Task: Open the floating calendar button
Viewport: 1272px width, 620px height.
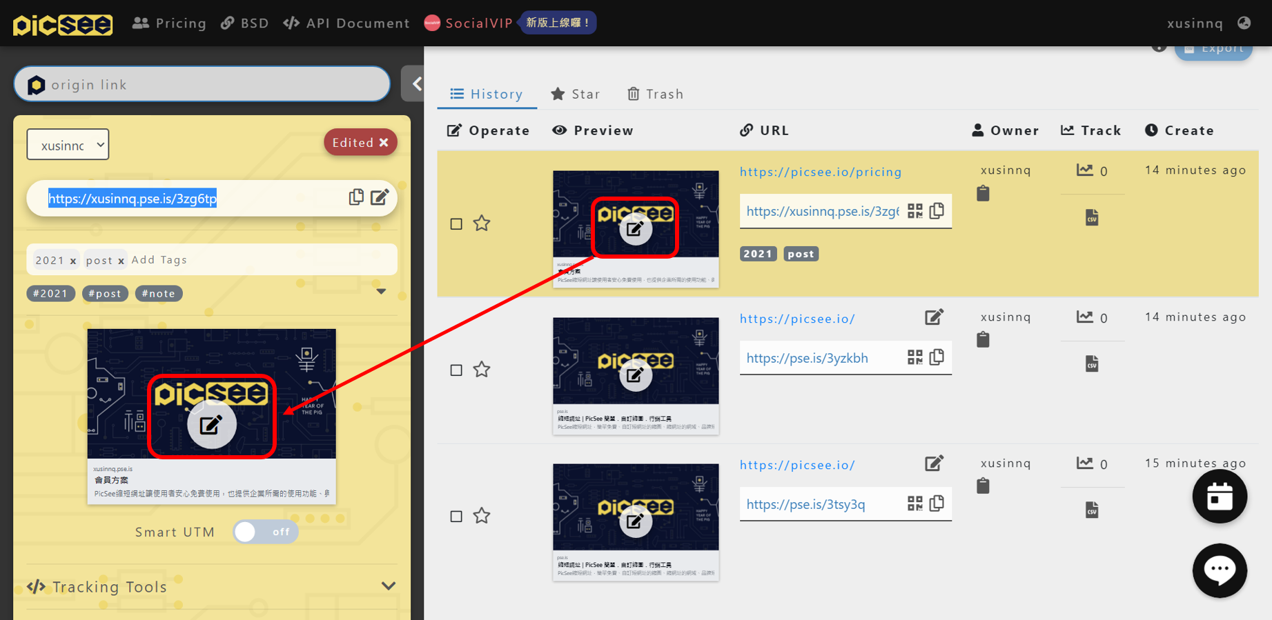Action: pos(1220,496)
